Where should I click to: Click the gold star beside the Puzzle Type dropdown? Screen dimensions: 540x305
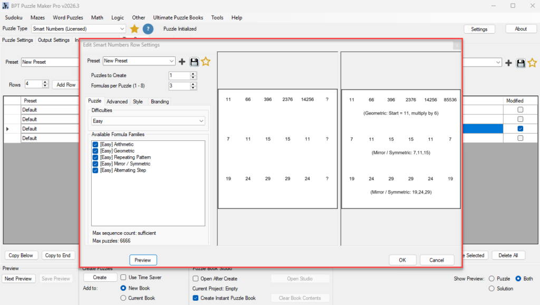134,29
